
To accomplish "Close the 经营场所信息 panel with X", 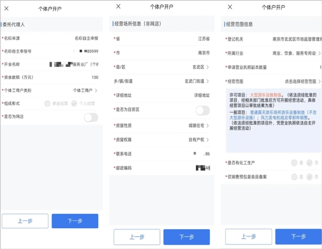I will [119, 7].
